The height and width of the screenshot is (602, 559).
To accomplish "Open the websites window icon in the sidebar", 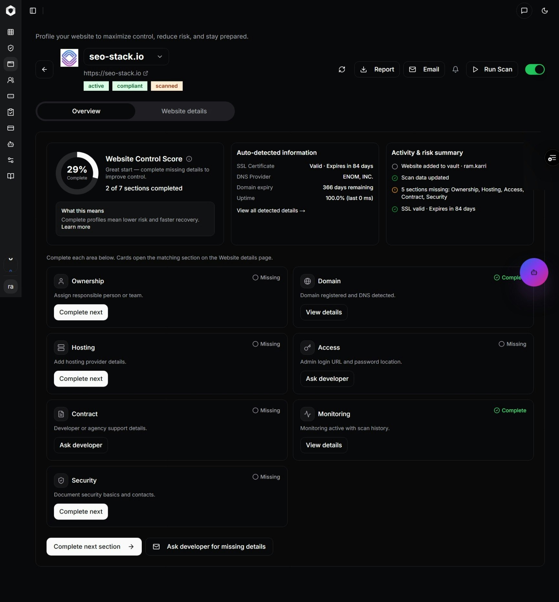I will 11,64.
